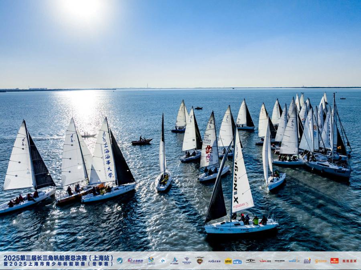The image size is (361, 270).
Task: Click the AUGUE sponsor logo
Action: point(214,261)
